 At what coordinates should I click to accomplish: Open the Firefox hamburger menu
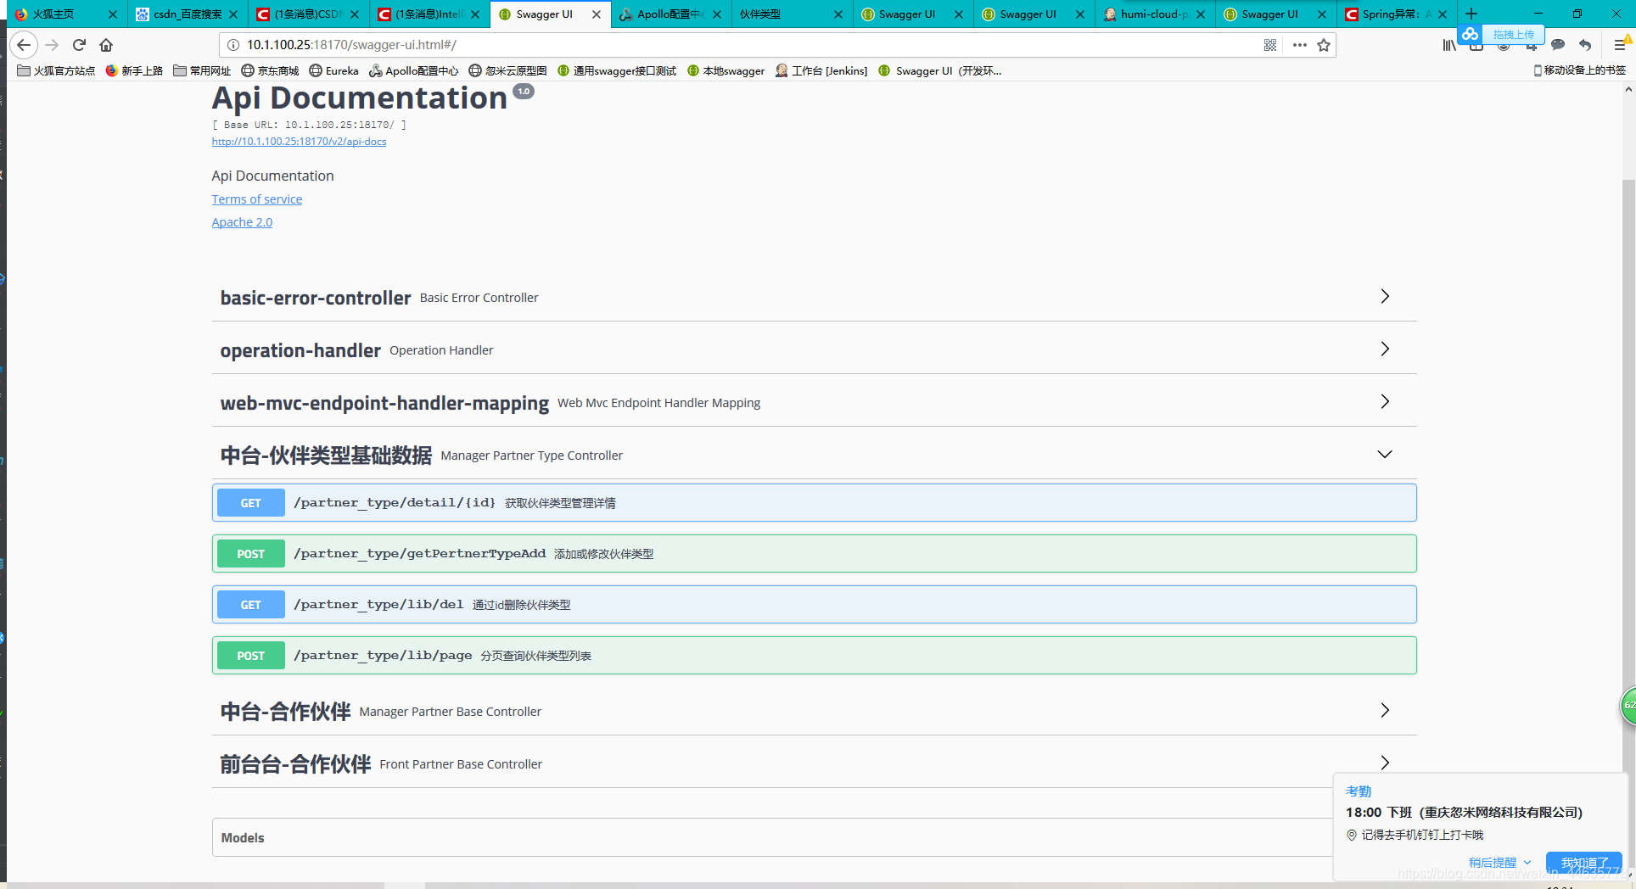tap(1619, 45)
